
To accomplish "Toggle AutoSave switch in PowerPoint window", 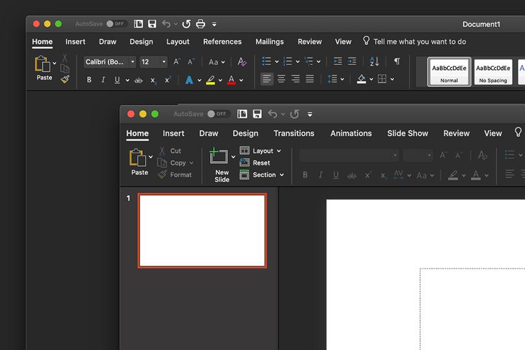I will [x=217, y=114].
